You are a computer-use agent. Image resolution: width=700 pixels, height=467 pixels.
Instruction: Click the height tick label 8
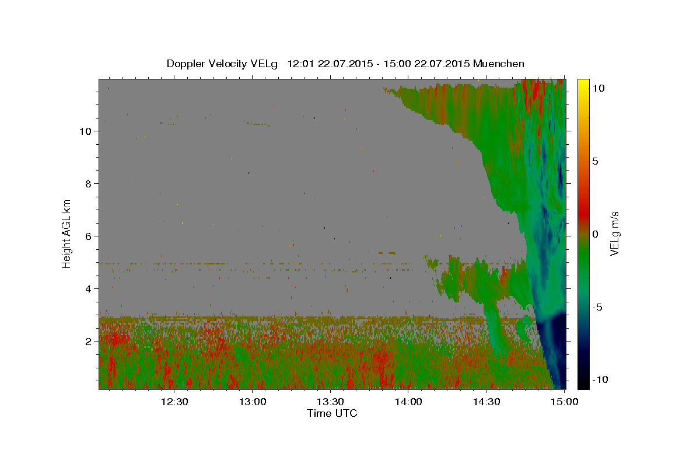pyautogui.click(x=89, y=183)
